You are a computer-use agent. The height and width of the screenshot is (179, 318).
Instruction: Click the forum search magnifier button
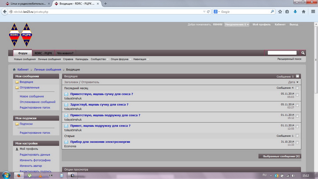pyautogui.click(x=303, y=53)
